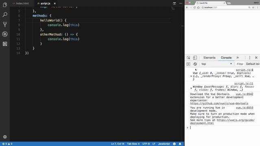Open the browser menu three dots
Viewport: 260px width, 146px height.
(258, 7)
